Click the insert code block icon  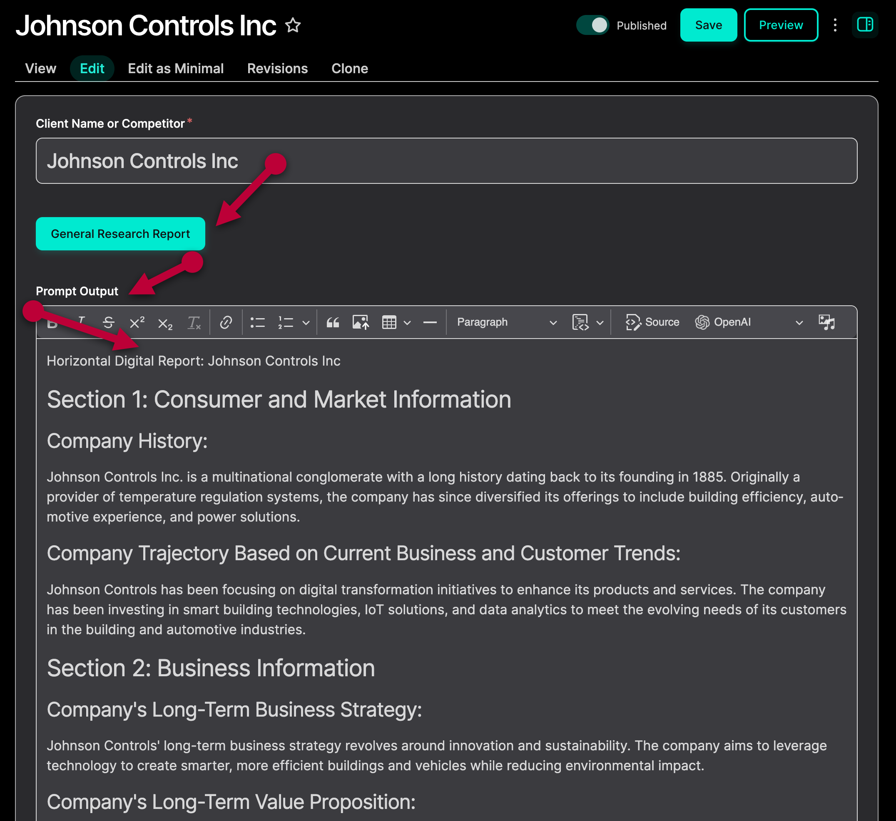tap(580, 322)
